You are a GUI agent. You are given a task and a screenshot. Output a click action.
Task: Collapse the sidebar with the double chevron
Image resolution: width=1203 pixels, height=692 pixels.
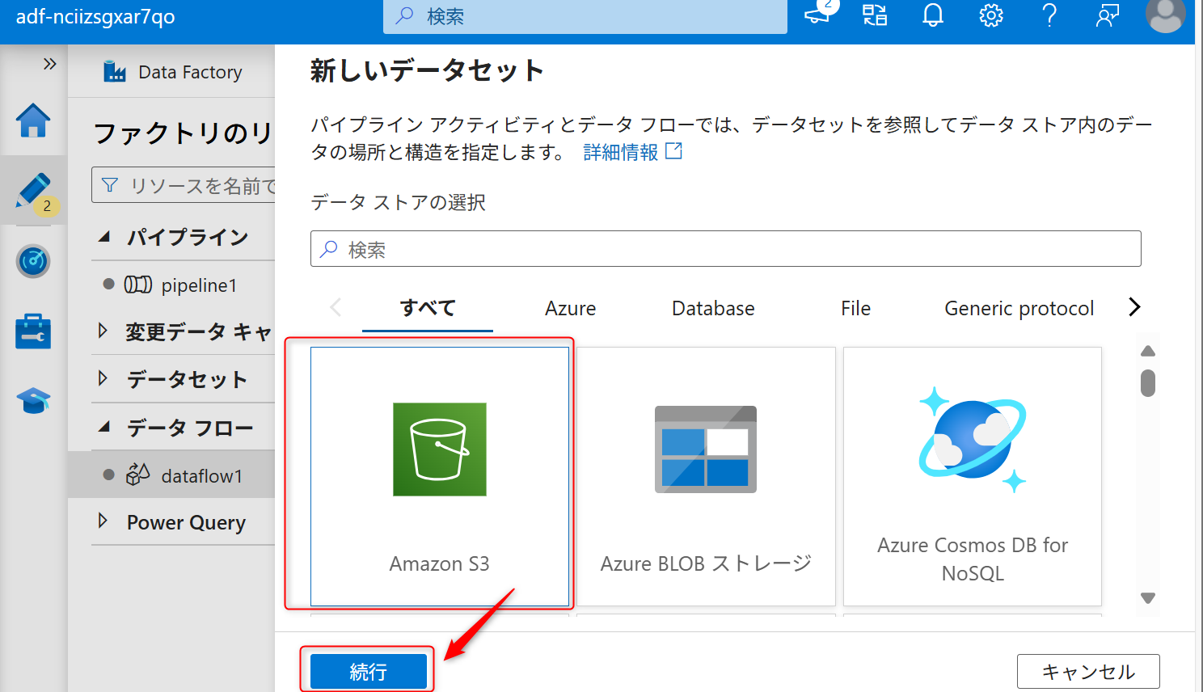51,62
